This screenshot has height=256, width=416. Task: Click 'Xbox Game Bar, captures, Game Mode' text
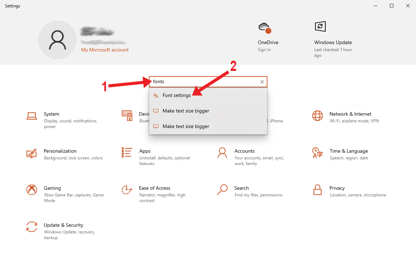click(x=74, y=198)
